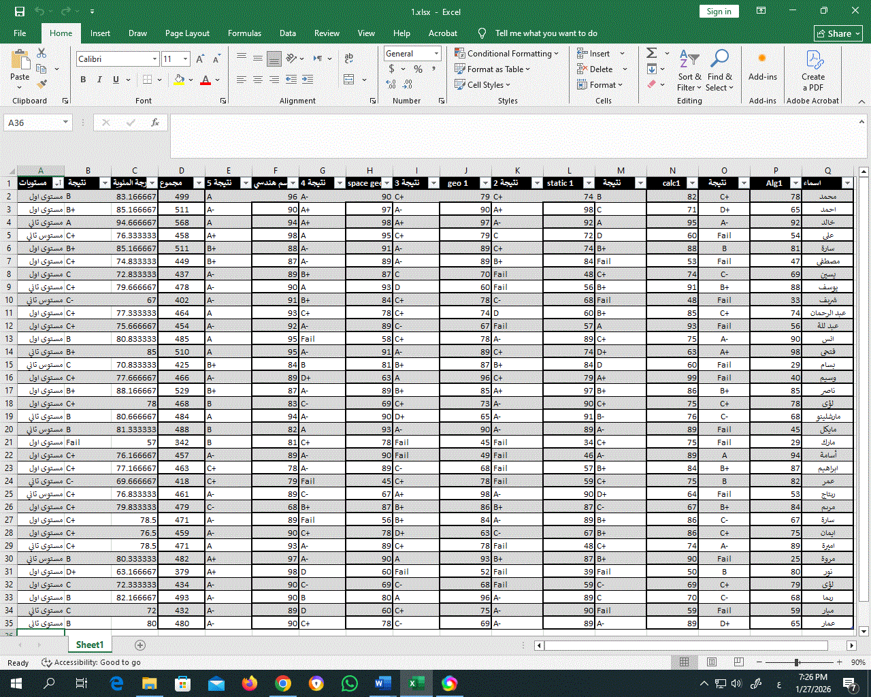Switch to the Formulas tab
871x697 pixels.
click(244, 33)
